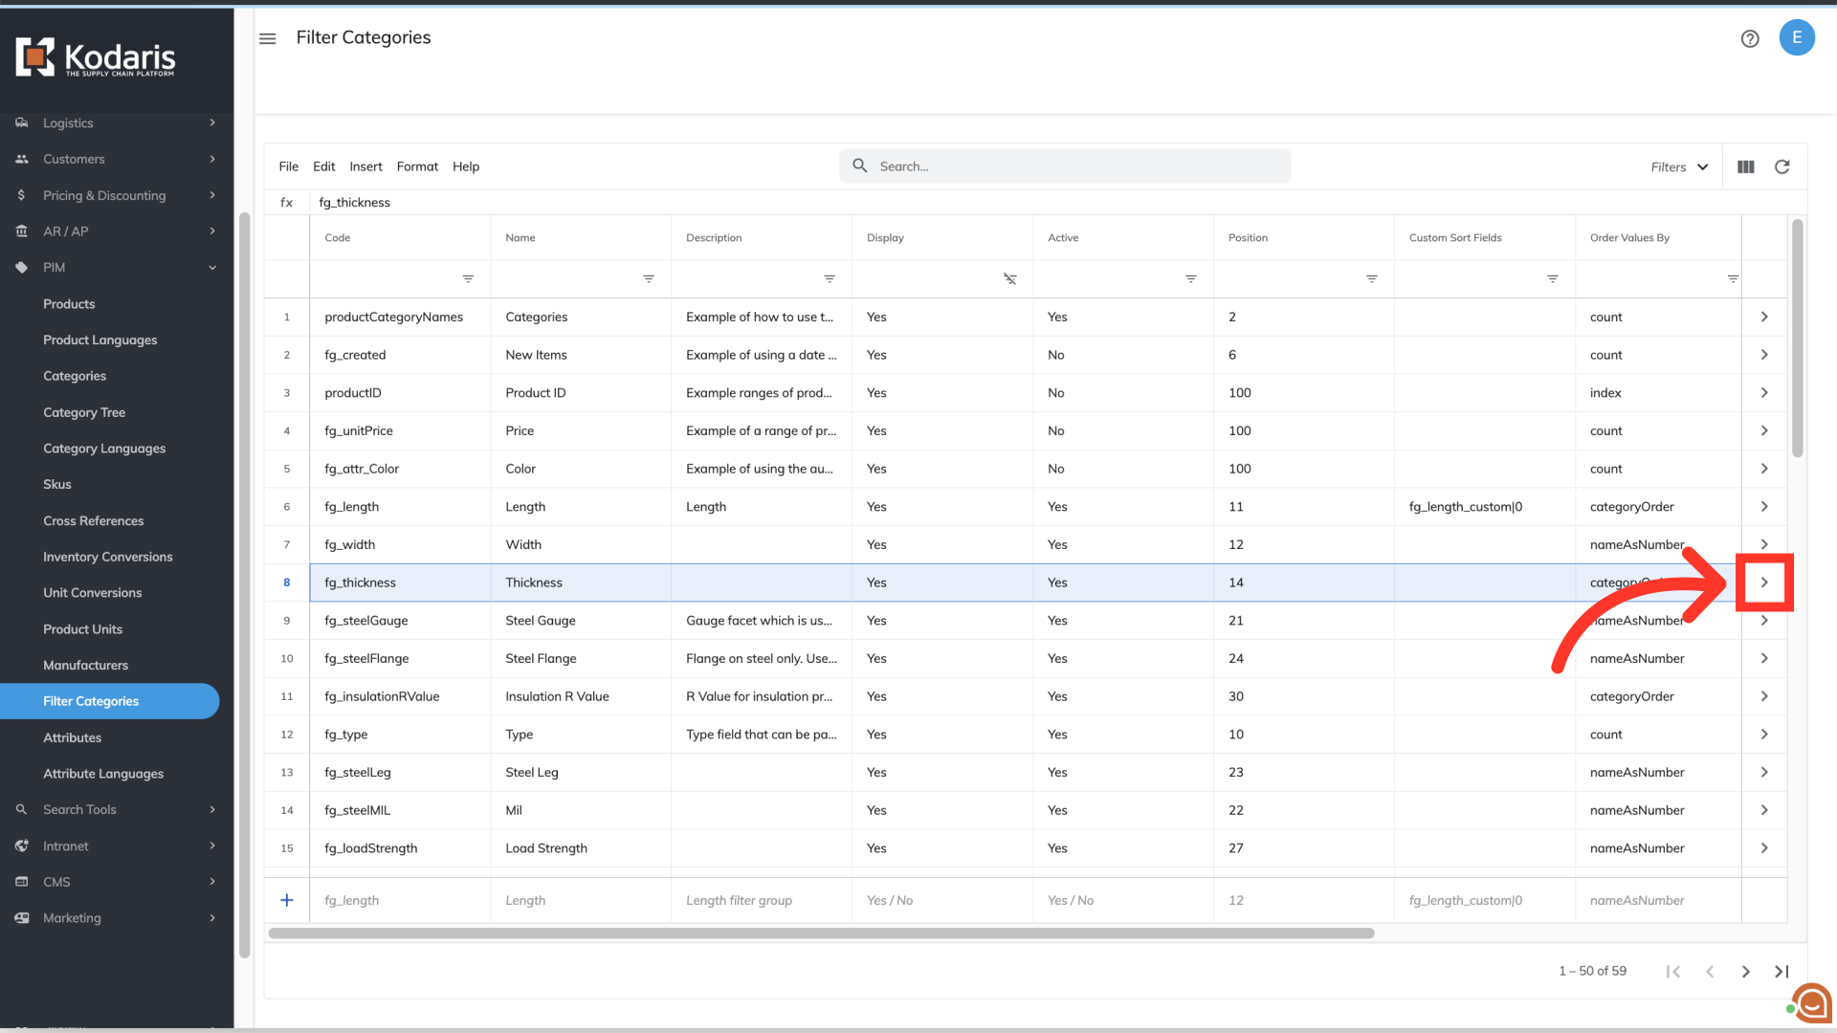Screen dimensions: 1837x1033
Task: Open the Format menu
Action: 417,166
